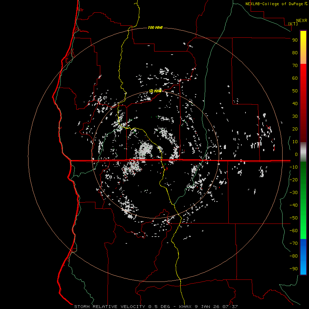Click the 20 value on velocity scale
The height and width of the screenshot is (309, 309).
pyautogui.click(x=295, y=129)
